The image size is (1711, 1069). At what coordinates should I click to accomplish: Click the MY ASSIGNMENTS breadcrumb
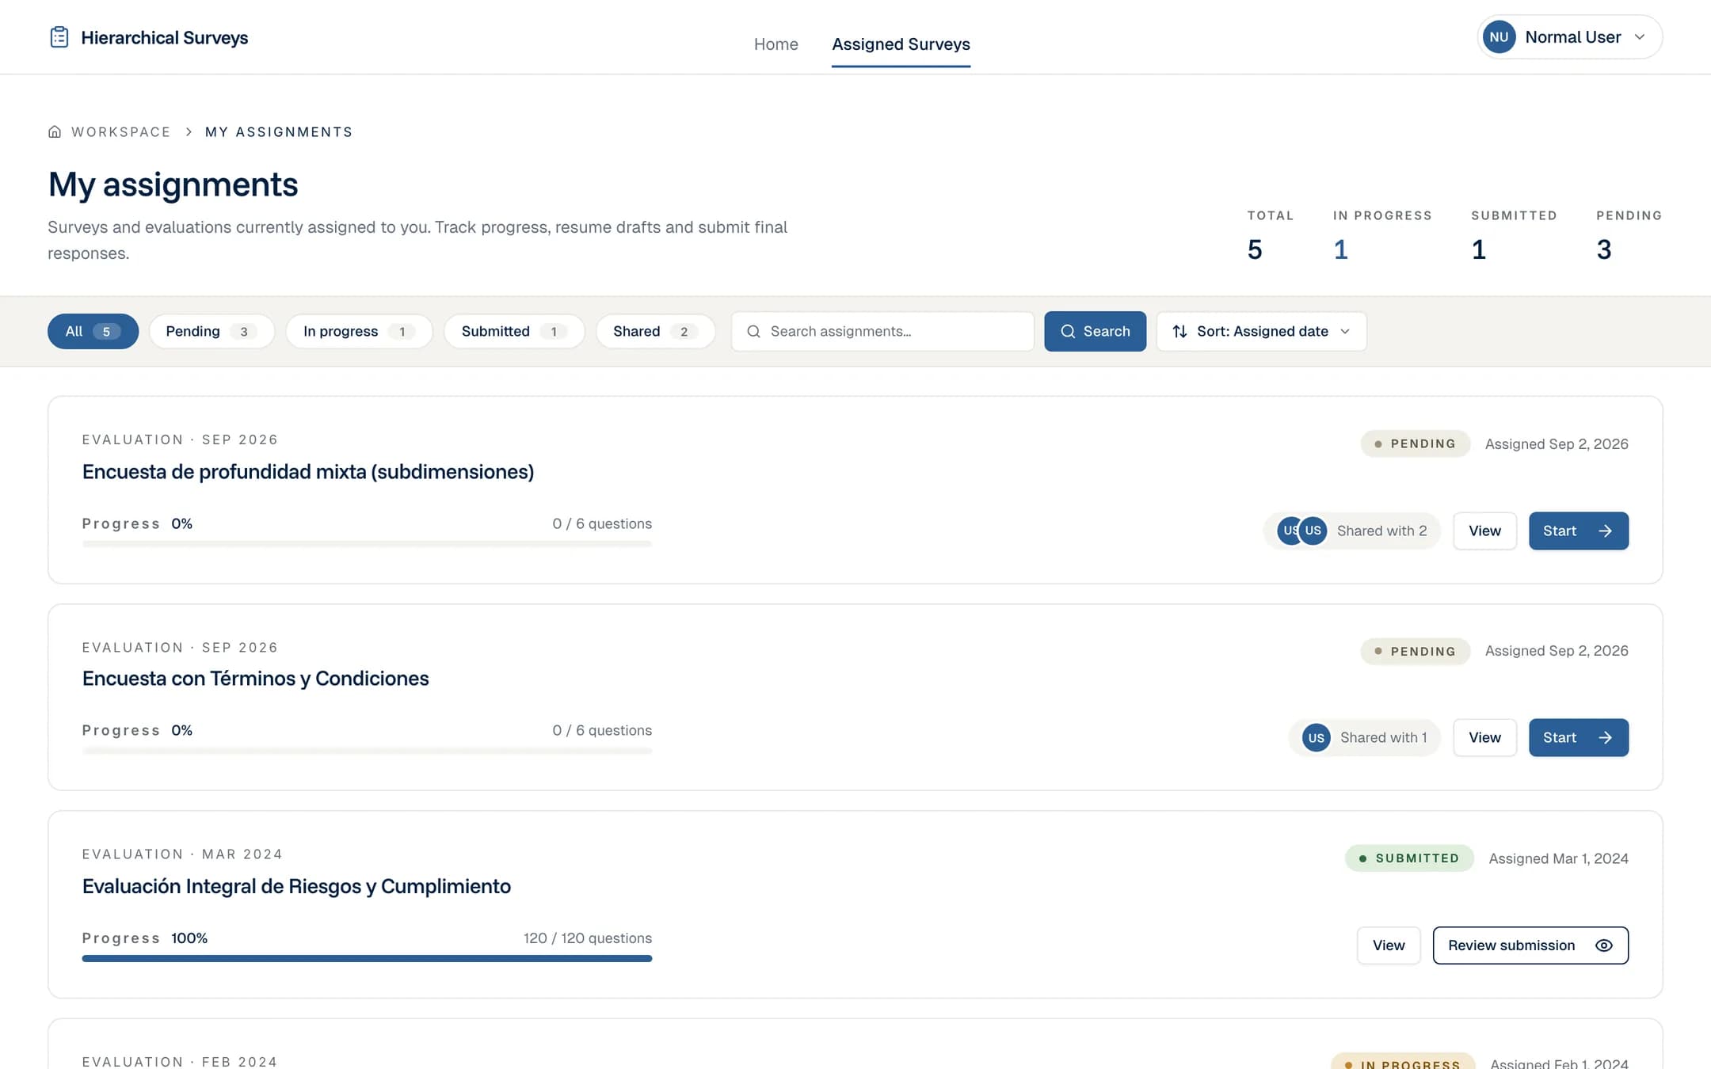point(279,131)
